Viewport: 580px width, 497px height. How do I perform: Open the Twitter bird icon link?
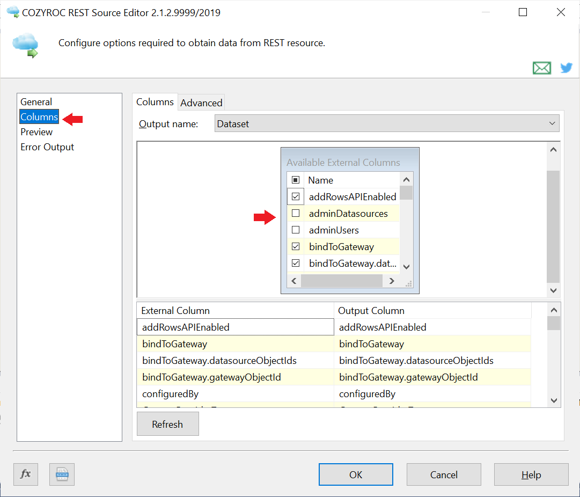click(x=566, y=68)
